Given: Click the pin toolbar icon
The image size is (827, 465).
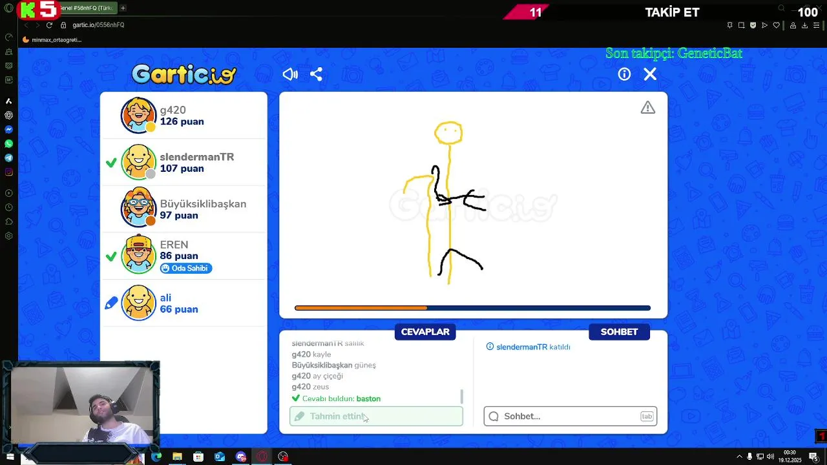Looking at the screenshot, I should point(729,25).
